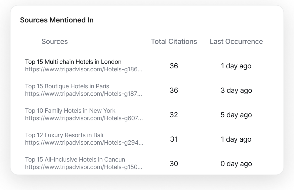
Task: Open Top 12 Luxury Resorts in Bali
Action: [64, 135]
